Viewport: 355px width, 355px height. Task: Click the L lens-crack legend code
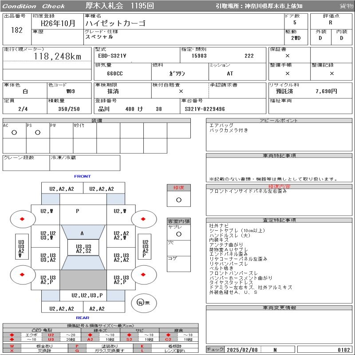click(142, 351)
